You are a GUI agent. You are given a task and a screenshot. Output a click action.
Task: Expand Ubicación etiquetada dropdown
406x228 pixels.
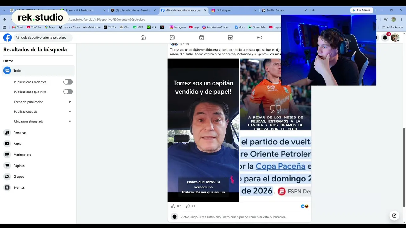pyautogui.click(x=70, y=121)
